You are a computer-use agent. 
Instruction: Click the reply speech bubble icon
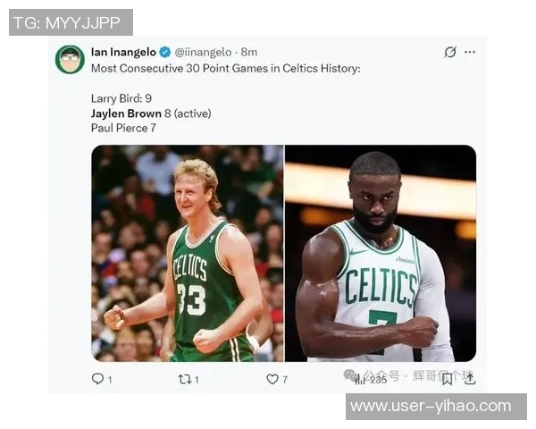[x=97, y=379]
